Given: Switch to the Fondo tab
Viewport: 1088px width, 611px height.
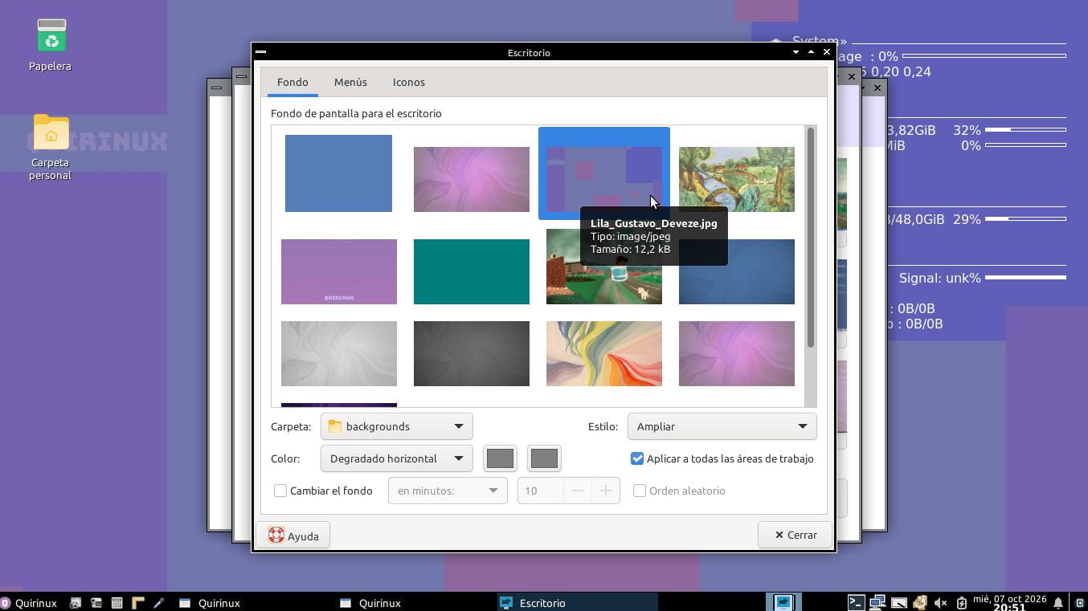Looking at the screenshot, I should tap(292, 82).
